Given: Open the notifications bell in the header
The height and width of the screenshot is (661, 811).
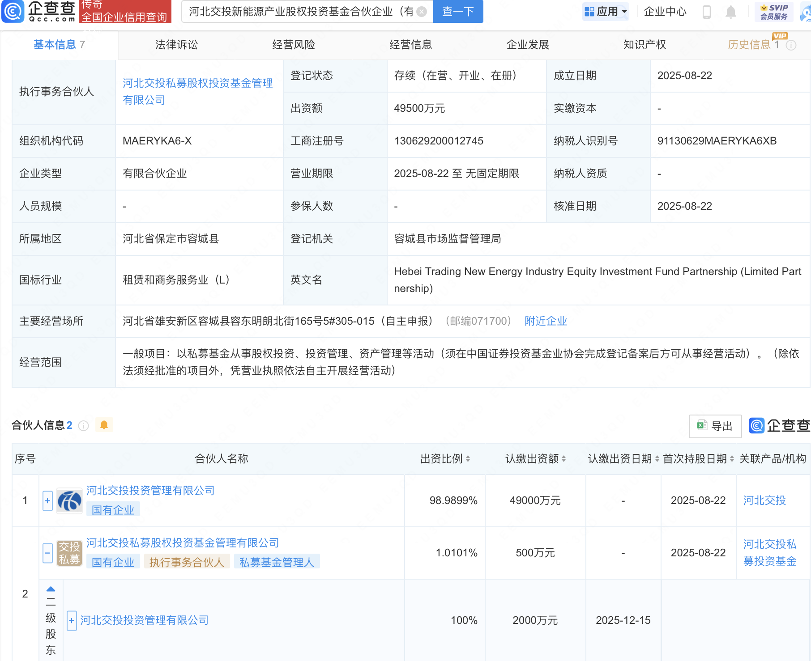Looking at the screenshot, I should click(x=730, y=12).
